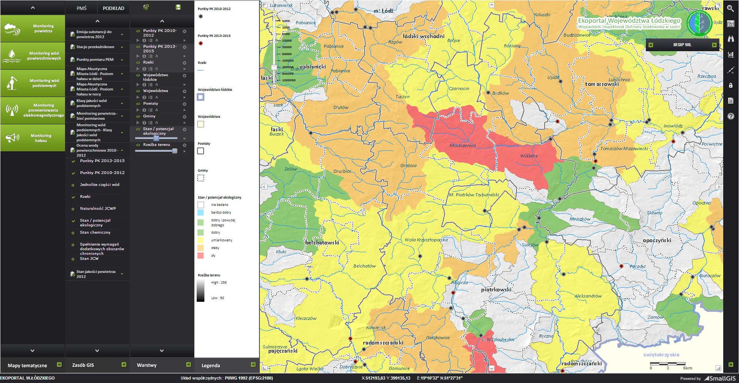This screenshot has width=739, height=383.
Task: Add Klasy jakości wód podziemnych layer icon
Action: tap(72, 104)
